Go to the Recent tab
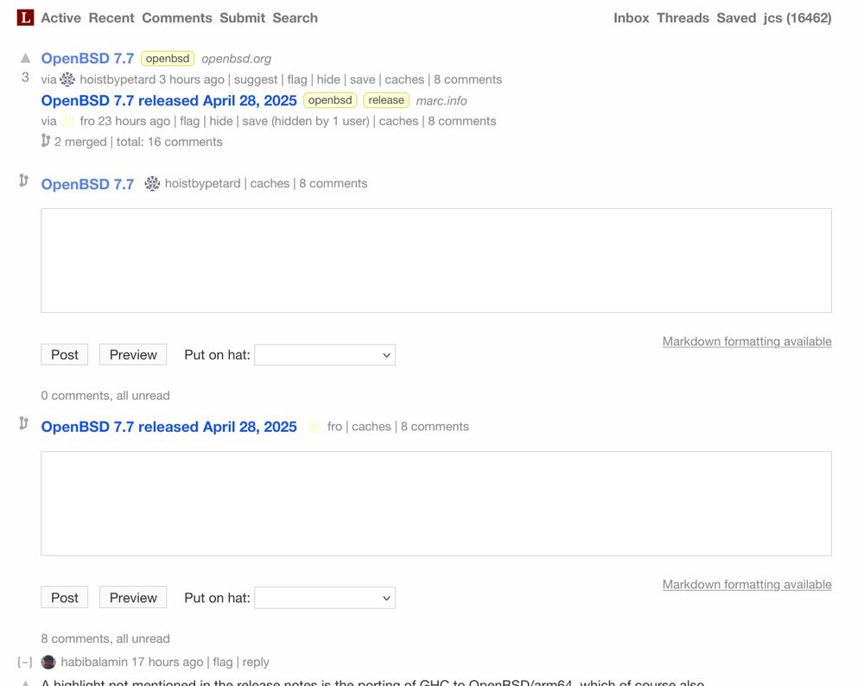864x686 pixels. (111, 17)
